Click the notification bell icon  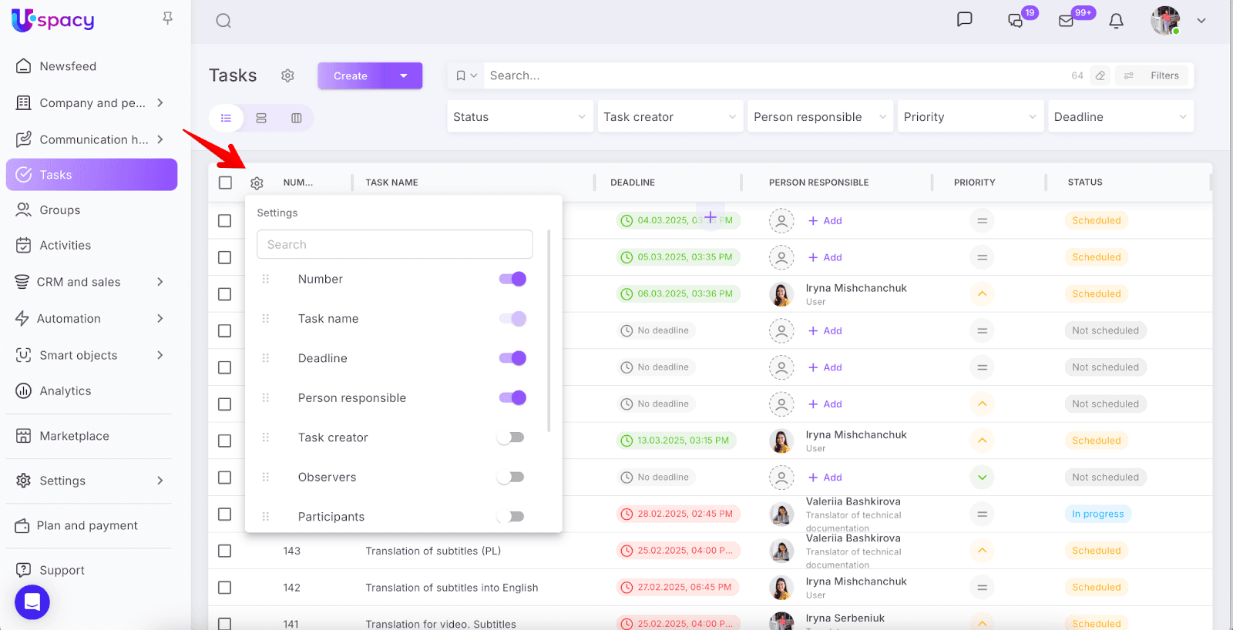[x=1116, y=22]
